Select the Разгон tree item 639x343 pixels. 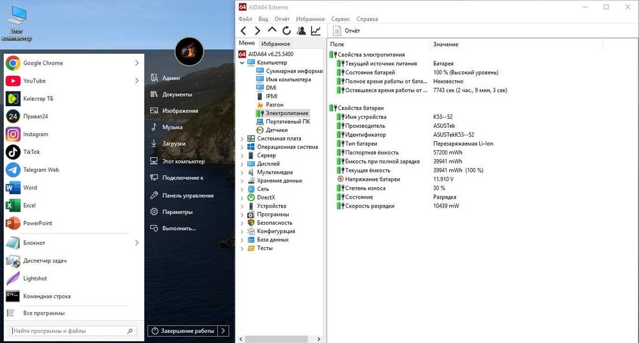click(270, 105)
